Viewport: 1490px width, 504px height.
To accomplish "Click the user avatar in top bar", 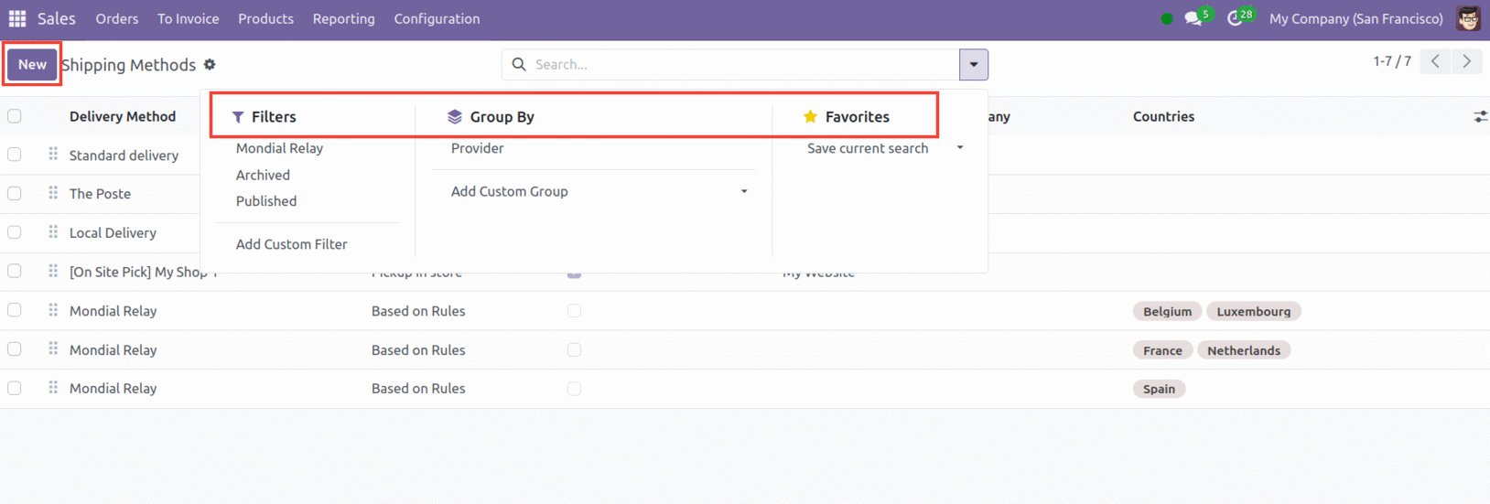I will [1468, 18].
